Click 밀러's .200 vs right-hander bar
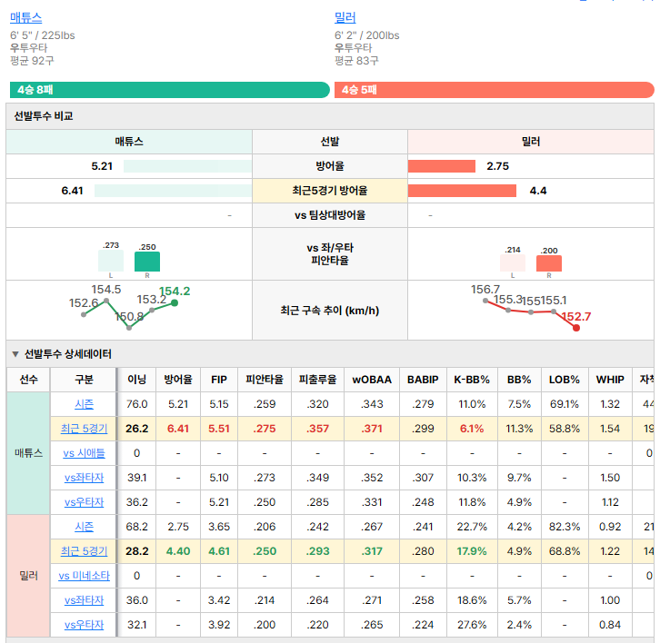The height and width of the screenshot is (643, 660). pos(549,263)
